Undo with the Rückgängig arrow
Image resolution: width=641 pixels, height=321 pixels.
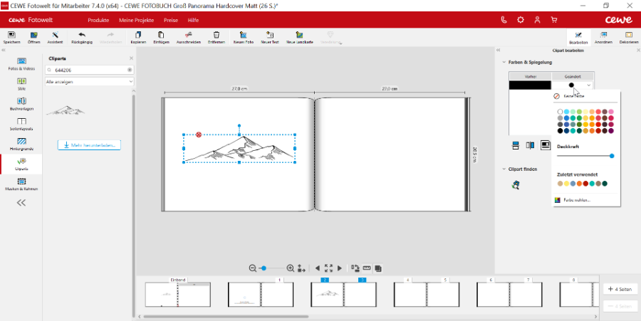pos(82,37)
